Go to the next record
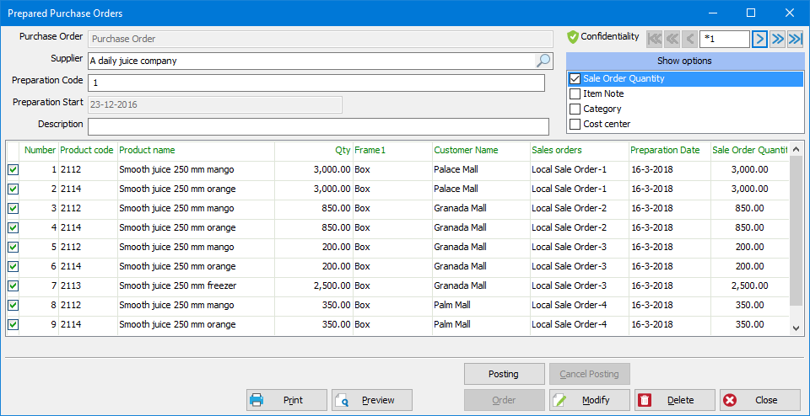The width and height of the screenshot is (810, 416). pyautogui.click(x=759, y=40)
